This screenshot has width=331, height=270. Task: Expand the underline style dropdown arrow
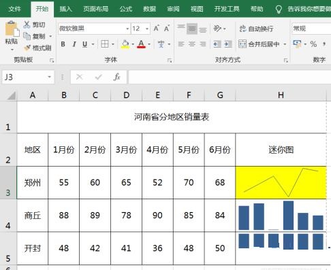point(93,44)
